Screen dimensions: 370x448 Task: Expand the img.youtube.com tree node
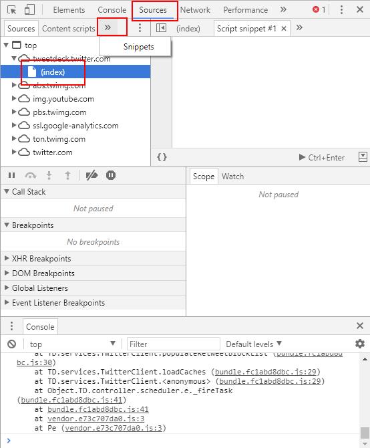13,98
